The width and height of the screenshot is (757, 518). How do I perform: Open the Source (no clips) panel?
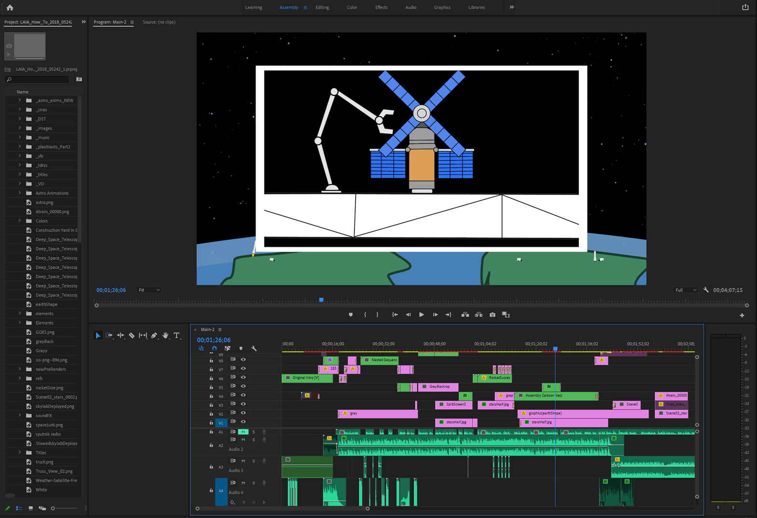159,22
